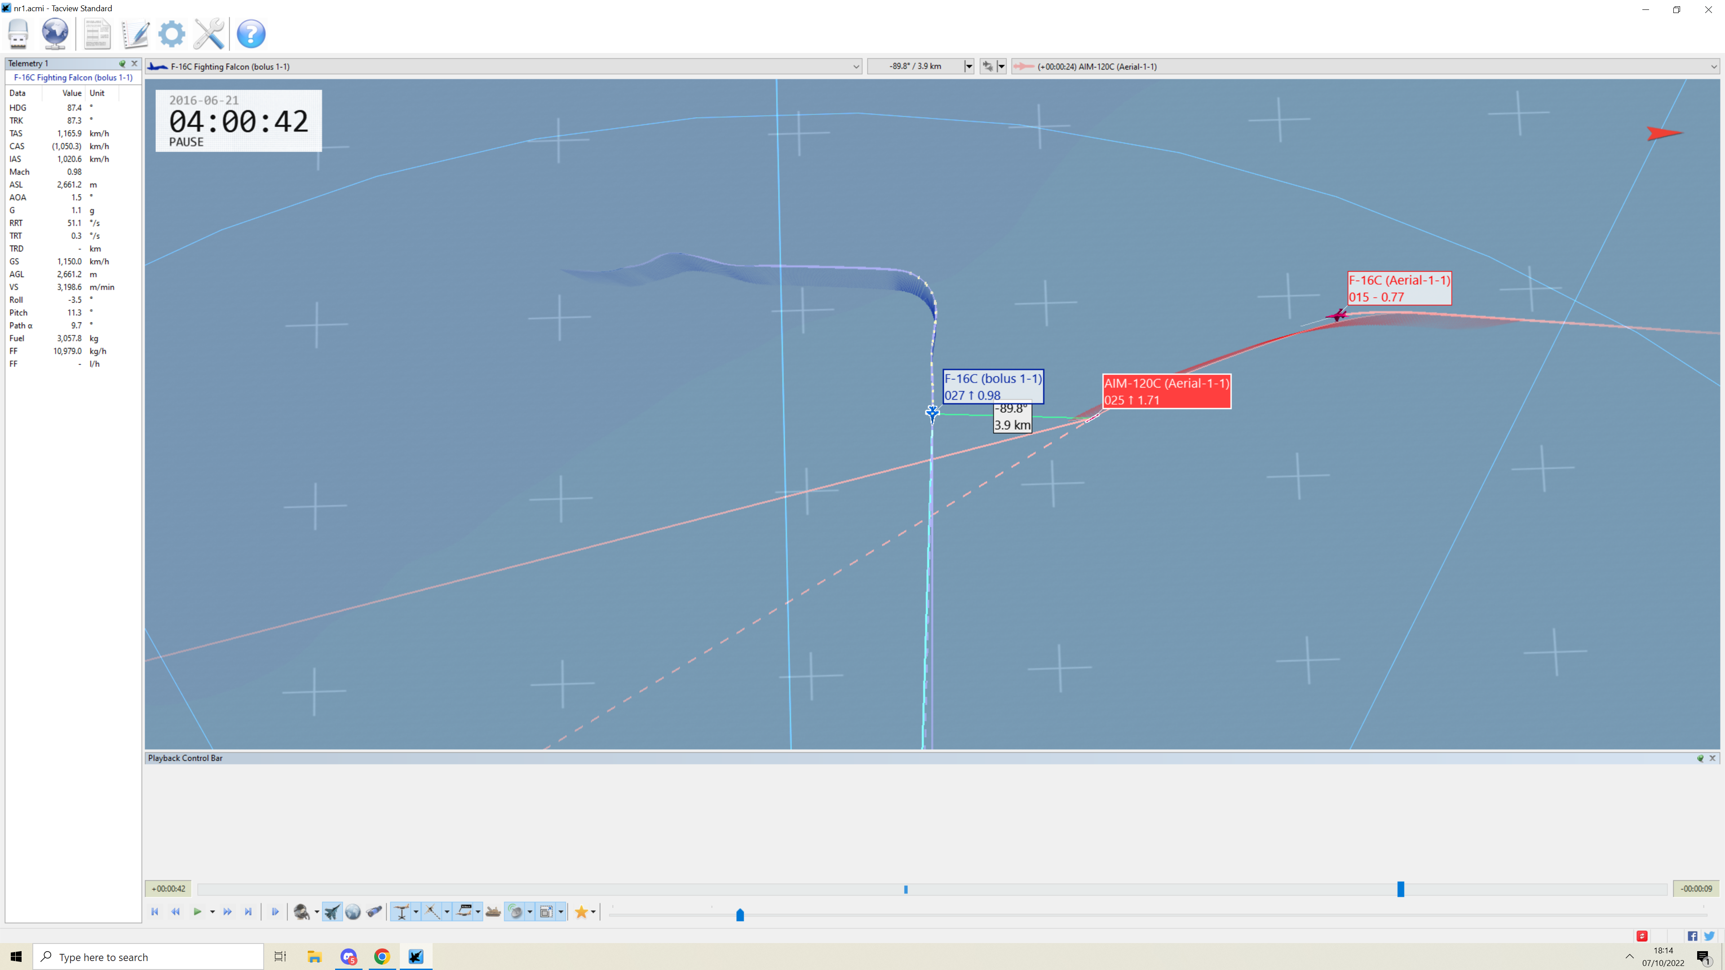
Task: Click F-16C Fighting Falcon (bolus 1-1) telemetry header
Action: pyautogui.click(x=73, y=78)
